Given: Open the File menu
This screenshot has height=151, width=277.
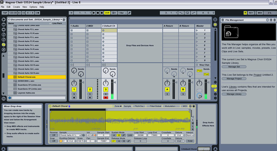Looking at the screenshot, I should click(2, 7).
